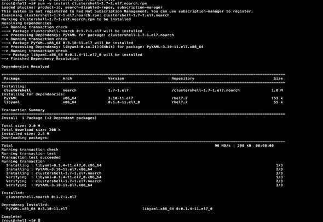Click 'Total download size: 208 k' line
The height and width of the screenshot is (222, 323).
(31, 130)
